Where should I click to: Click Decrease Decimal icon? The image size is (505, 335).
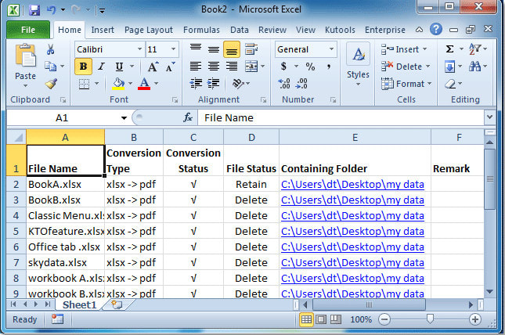(x=301, y=84)
